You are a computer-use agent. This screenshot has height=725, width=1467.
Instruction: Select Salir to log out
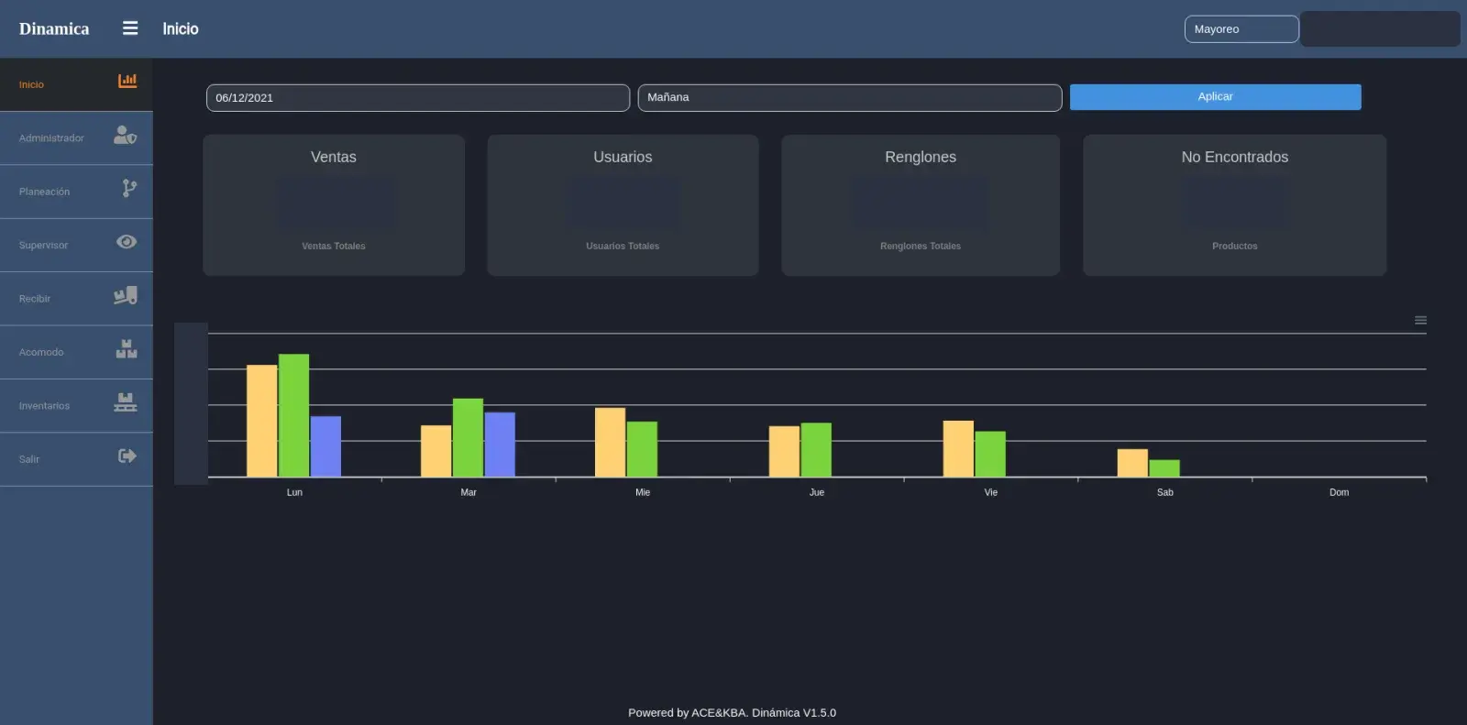(x=76, y=460)
